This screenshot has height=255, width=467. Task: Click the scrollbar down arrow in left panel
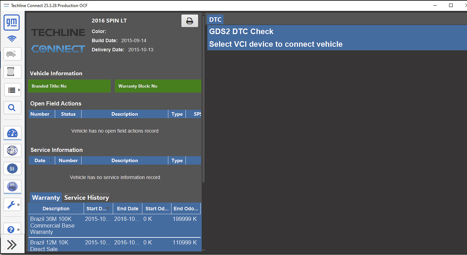coord(203,250)
